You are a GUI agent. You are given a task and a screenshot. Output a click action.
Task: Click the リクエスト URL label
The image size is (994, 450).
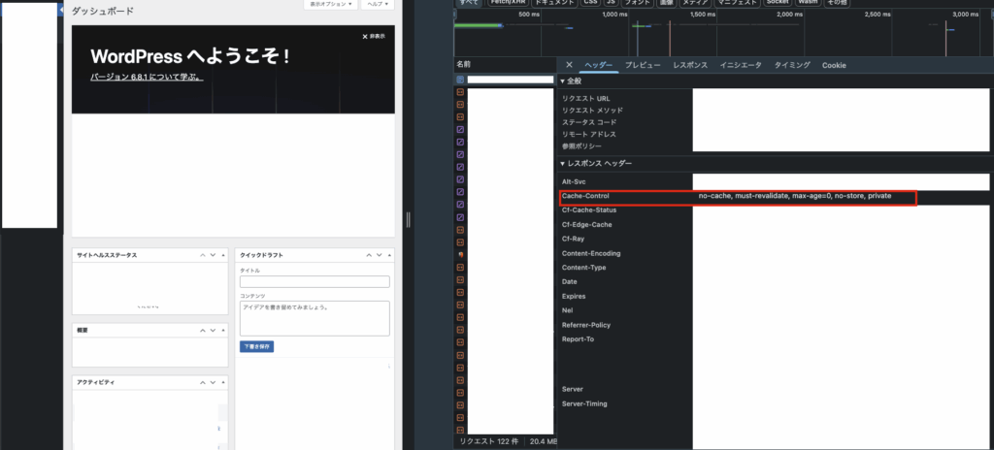pyautogui.click(x=586, y=99)
